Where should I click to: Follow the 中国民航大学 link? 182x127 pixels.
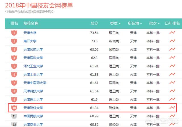pyautogui.click(x=33, y=116)
